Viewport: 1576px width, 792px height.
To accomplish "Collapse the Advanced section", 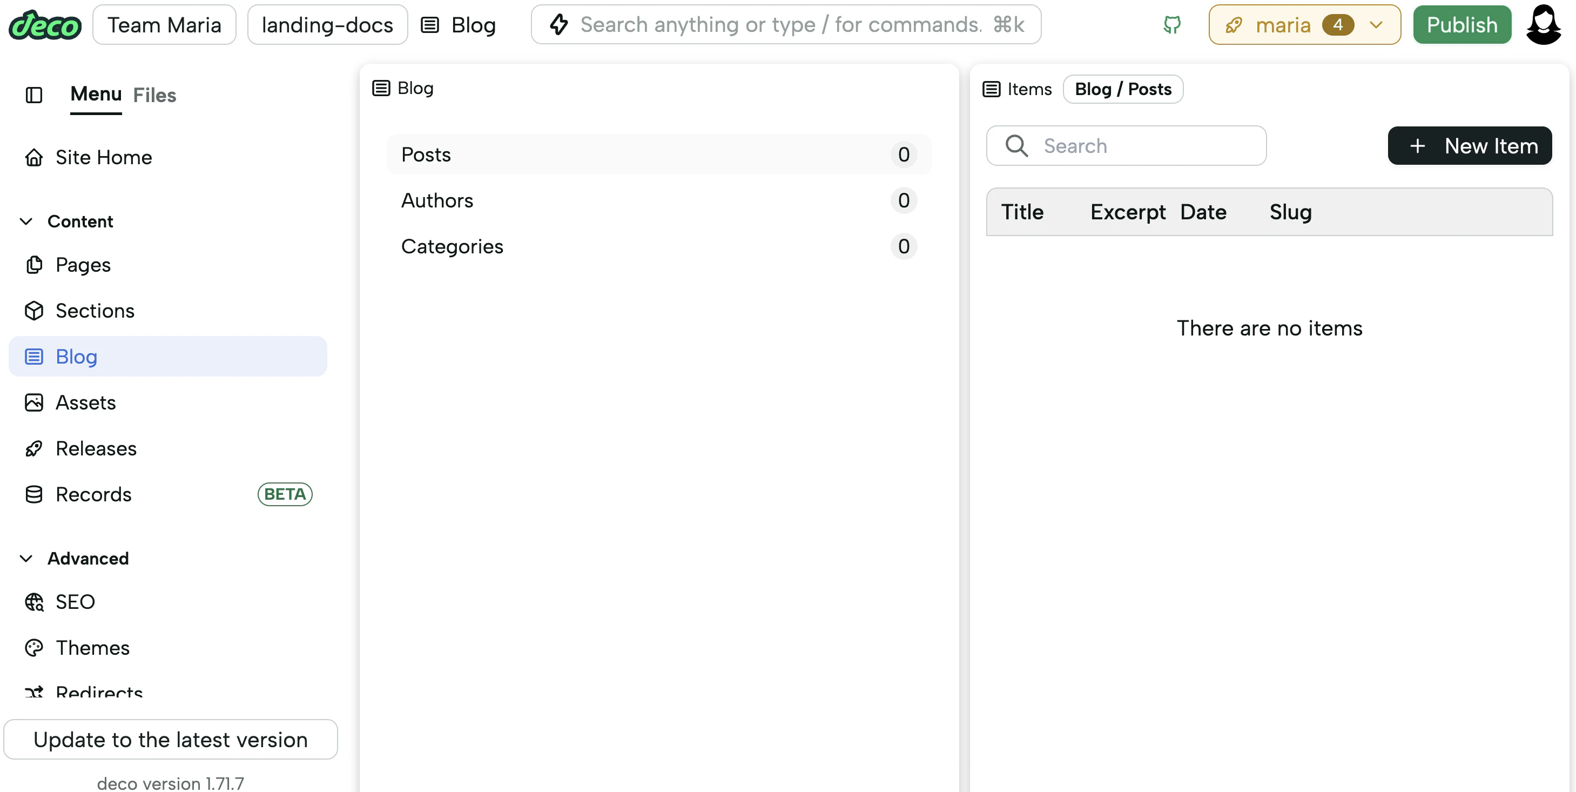I will coord(26,558).
